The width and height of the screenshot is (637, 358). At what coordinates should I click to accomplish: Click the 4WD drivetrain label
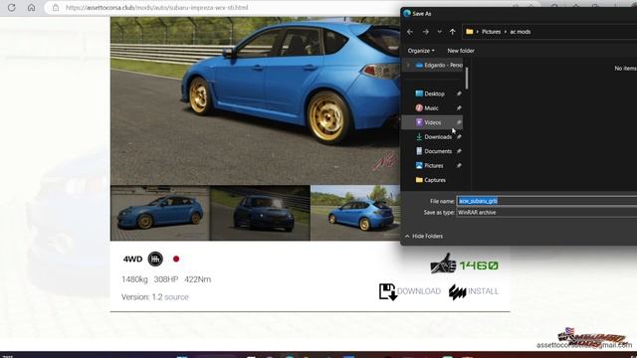(x=132, y=259)
